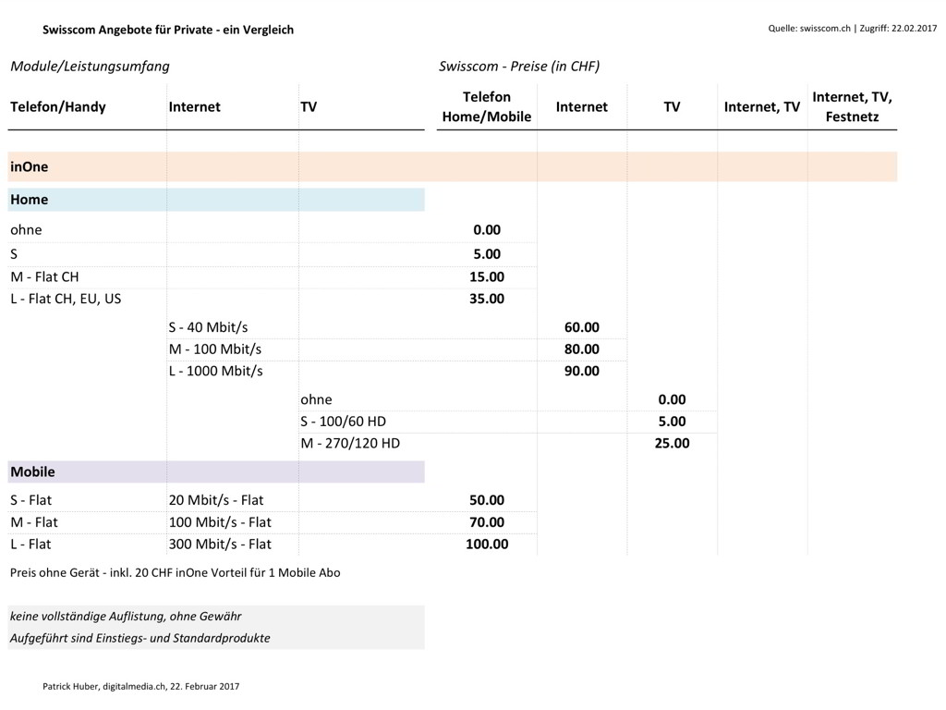Click the 'L - Flat' mobile row label
The height and width of the screenshot is (710, 946).
(x=30, y=544)
